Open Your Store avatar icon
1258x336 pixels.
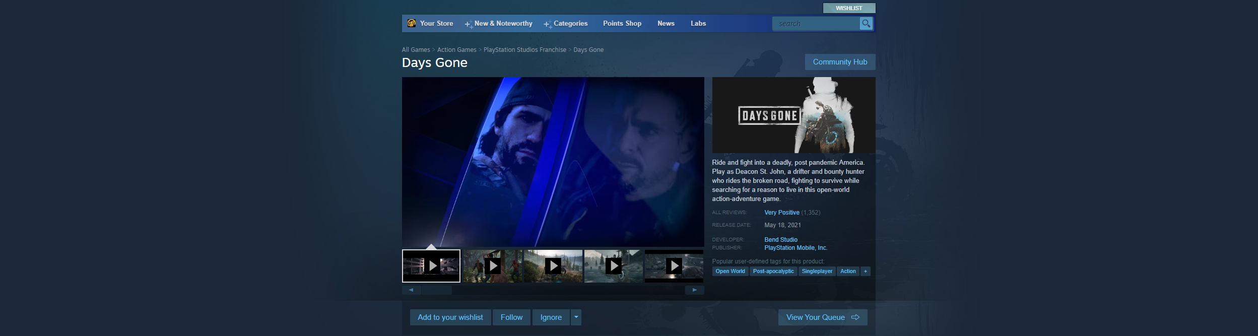tap(412, 23)
